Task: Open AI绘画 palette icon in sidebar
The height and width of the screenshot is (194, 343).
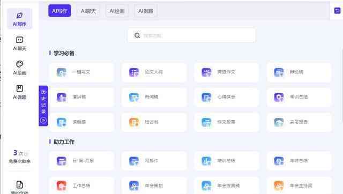Action: pyautogui.click(x=19, y=64)
